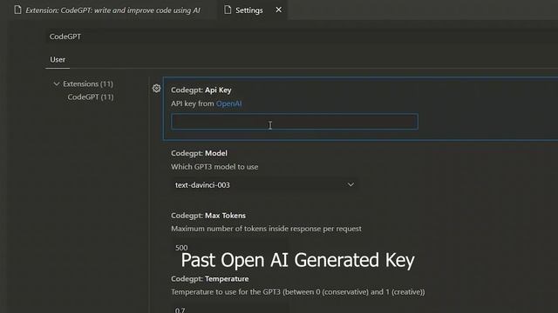Screen dimensions: 558x313
Task: Select the User settings scope tab
Action: click(58, 60)
